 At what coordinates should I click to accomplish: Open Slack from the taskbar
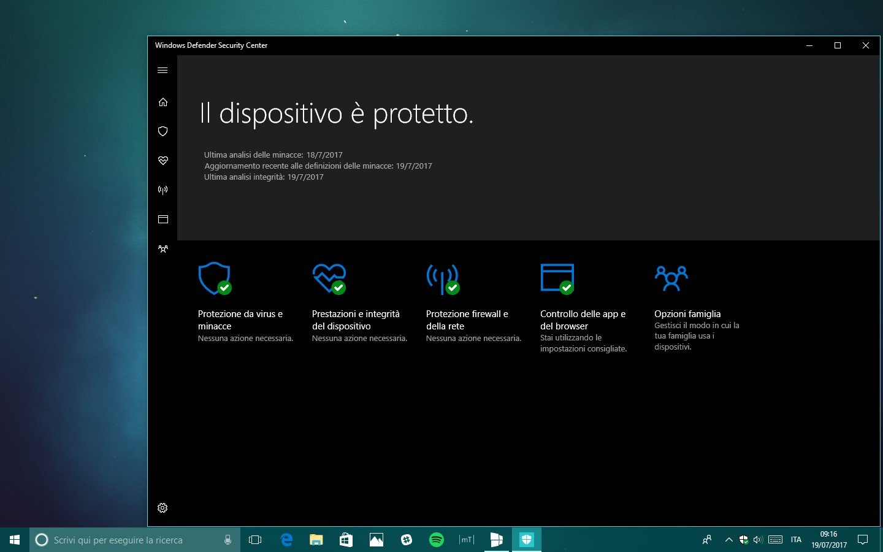406,540
